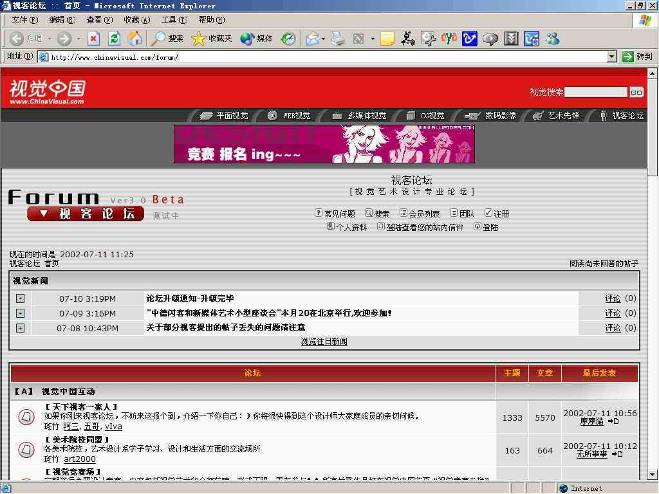Screen dimensions: 659x494
Task: Click the 团队 (team) icon
Action: tap(452, 212)
